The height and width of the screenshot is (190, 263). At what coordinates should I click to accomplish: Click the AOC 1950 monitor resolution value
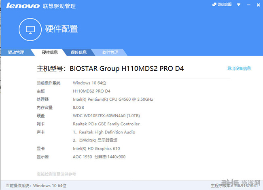click(x=99, y=157)
